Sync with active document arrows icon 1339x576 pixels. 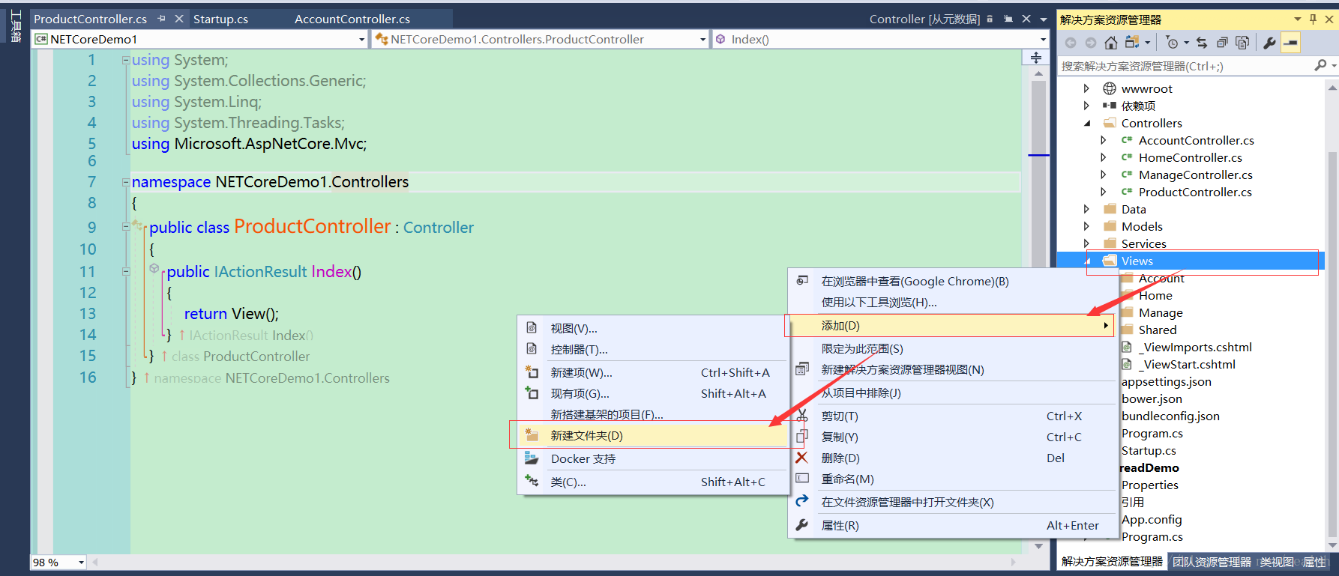(x=1202, y=43)
